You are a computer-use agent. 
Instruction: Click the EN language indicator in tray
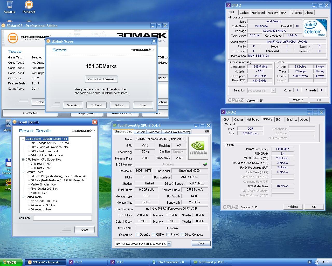tap(309, 262)
